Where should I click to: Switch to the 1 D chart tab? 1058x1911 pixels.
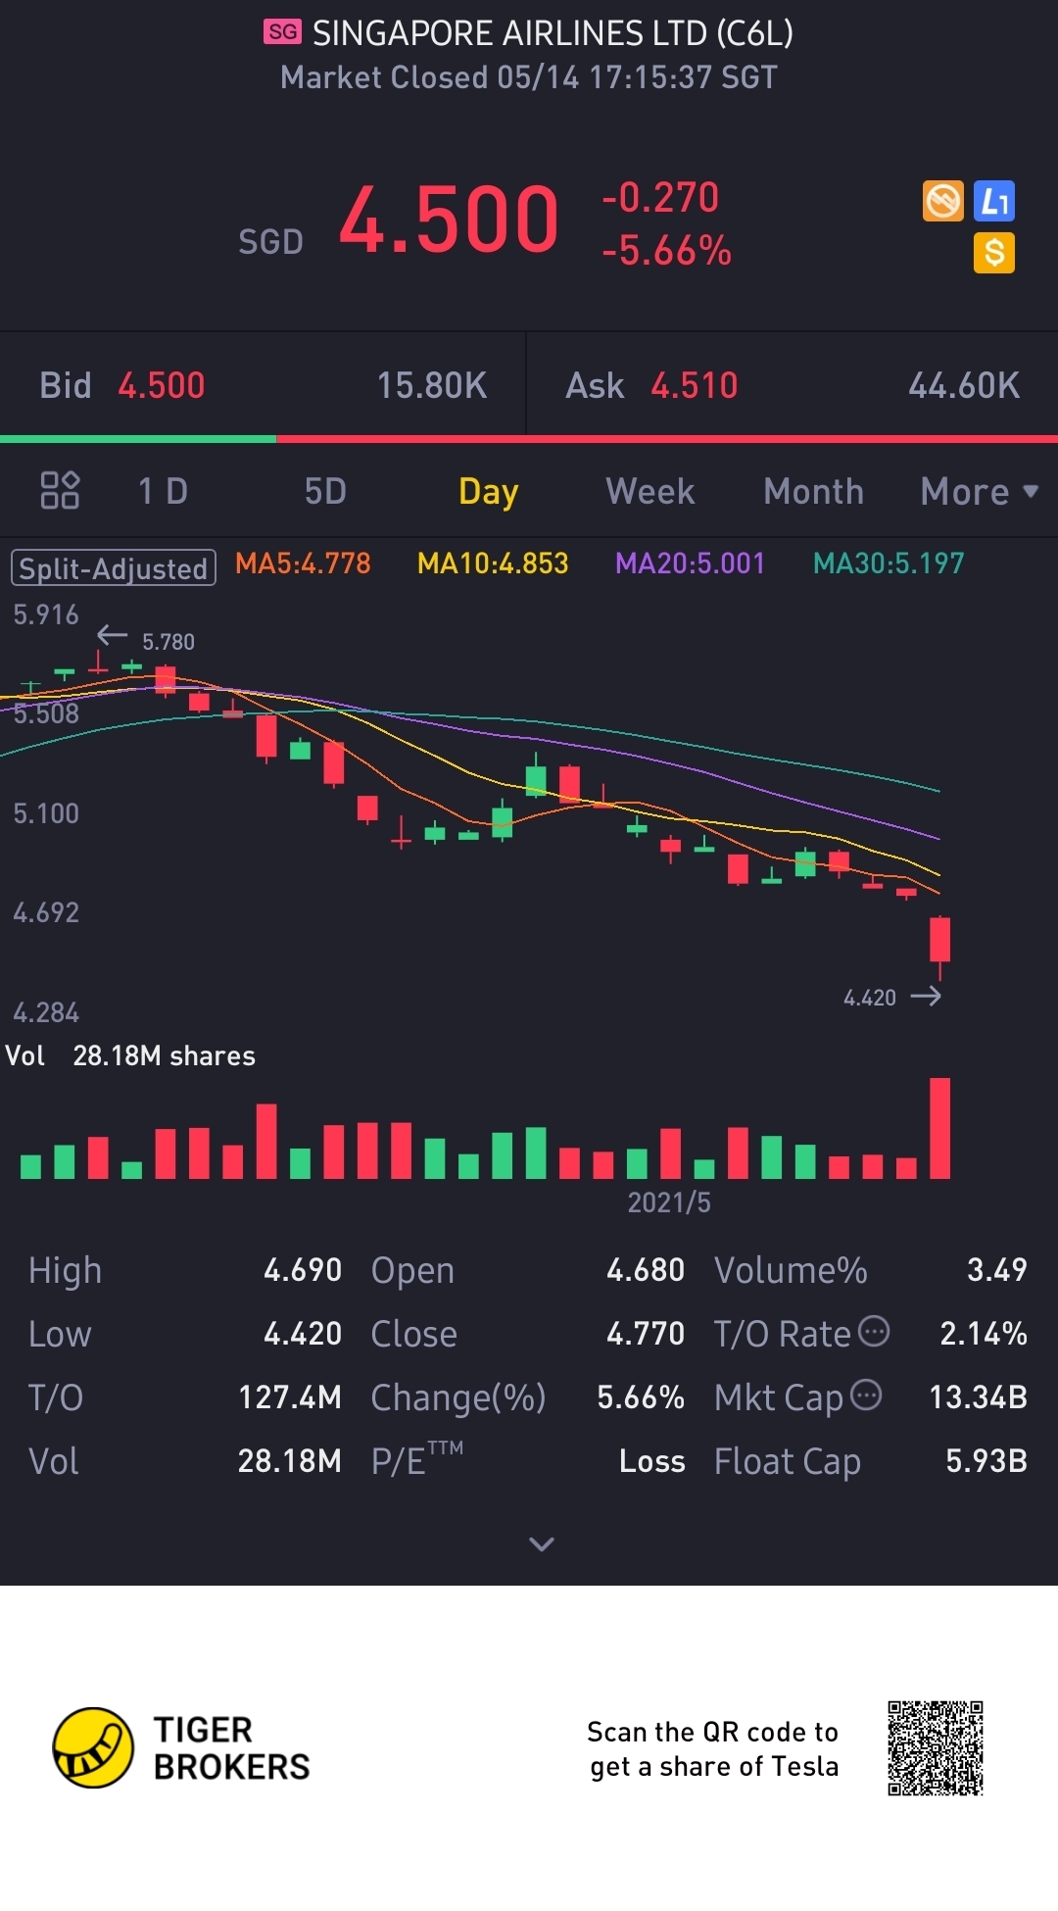pyautogui.click(x=163, y=491)
